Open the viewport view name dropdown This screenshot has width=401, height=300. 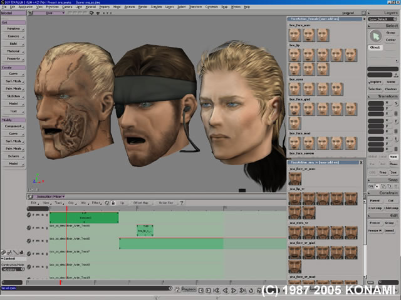pyautogui.click(x=49, y=12)
